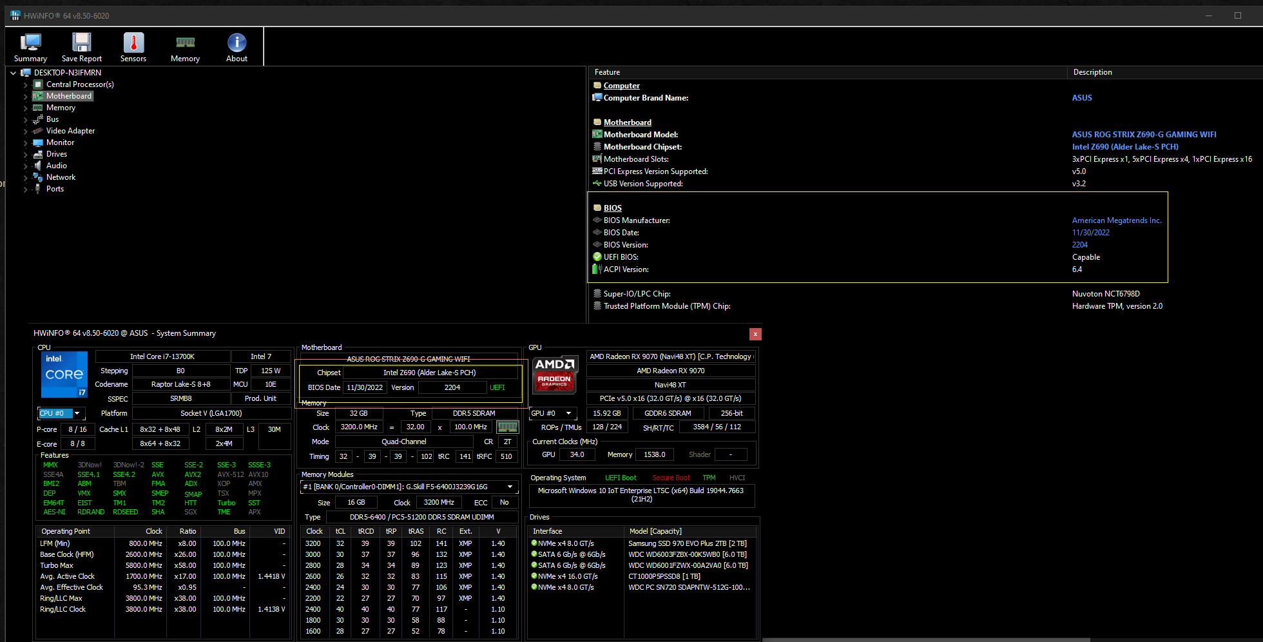The width and height of the screenshot is (1263, 642).
Task: Show the About information dialog
Action: (236, 47)
